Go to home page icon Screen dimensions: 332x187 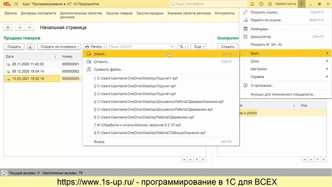pyautogui.click(x=8, y=28)
